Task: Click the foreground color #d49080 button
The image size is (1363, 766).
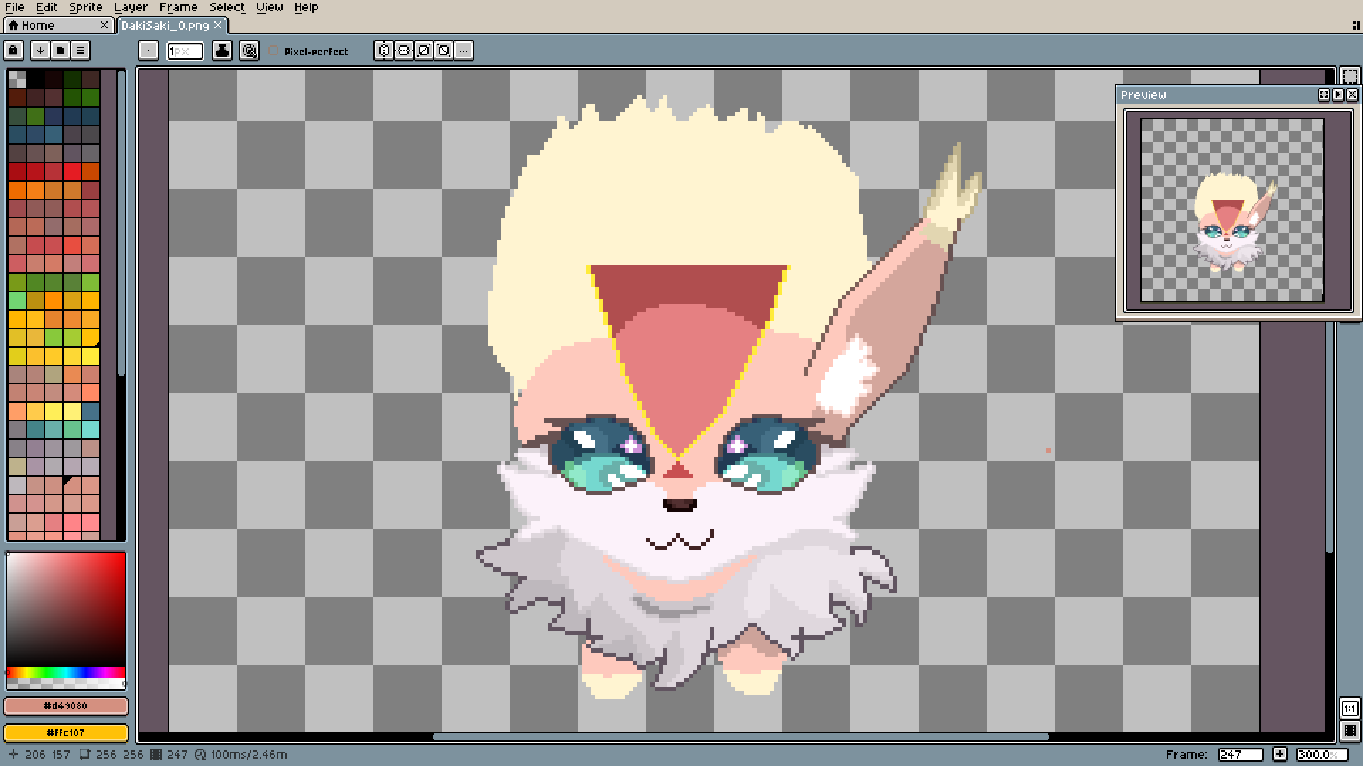Action: (x=66, y=706)
